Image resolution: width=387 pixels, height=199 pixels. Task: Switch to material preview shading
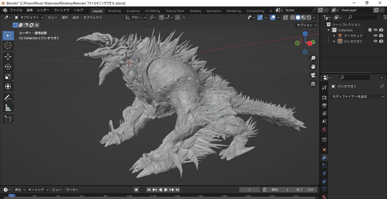pyautogui.click(x=303, y=18)
